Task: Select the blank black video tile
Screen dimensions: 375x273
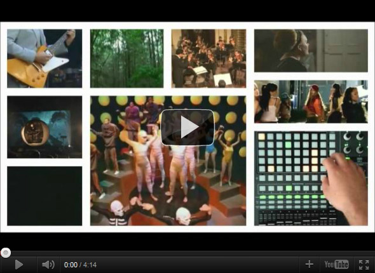Action: click(44, 196)
